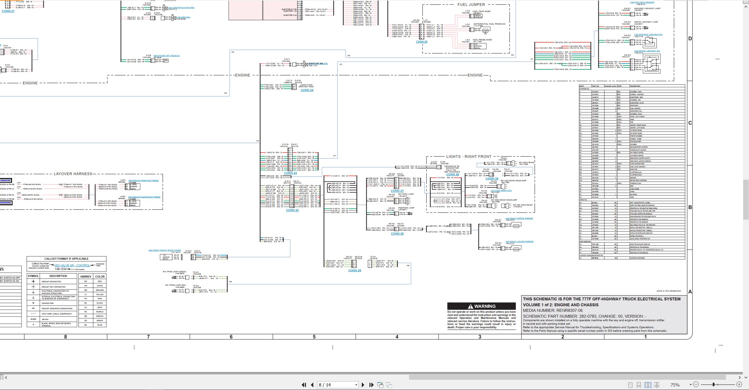Click the START AID SOL link
The height and width of the screenshot is (390, 749).
point(318,64)
